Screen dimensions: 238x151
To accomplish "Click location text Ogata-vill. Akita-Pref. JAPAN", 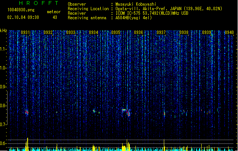I will (149, 9).
